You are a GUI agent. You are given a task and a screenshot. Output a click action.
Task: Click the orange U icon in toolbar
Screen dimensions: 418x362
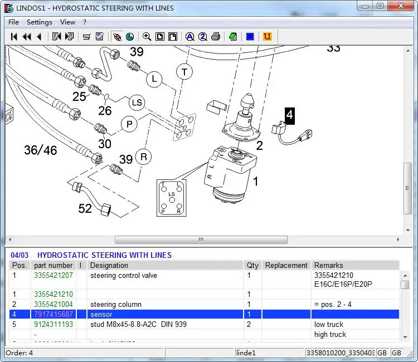coord(267,37)
